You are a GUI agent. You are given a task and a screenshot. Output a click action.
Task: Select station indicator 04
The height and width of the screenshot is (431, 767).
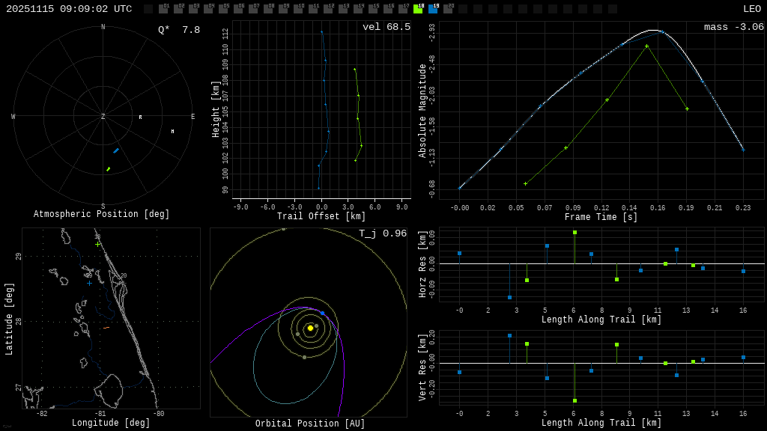coord(208,8)
